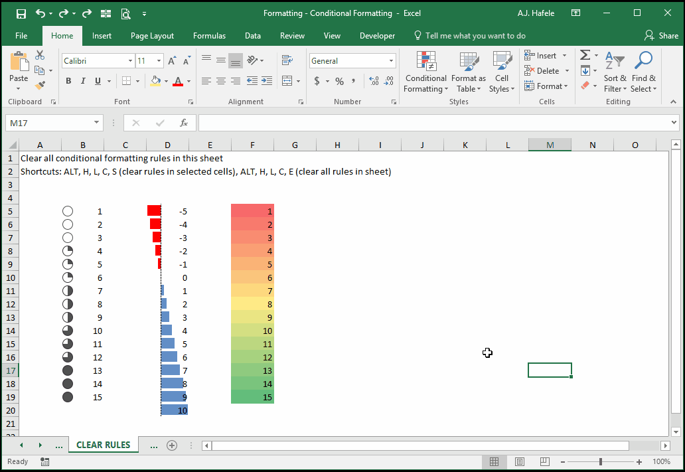Screen dimensions: 685x472
Task: Click the new sheet plus button
Action: pyautogui.click(x=172, y=445)
